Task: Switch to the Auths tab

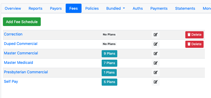Action: pos(138,8)
